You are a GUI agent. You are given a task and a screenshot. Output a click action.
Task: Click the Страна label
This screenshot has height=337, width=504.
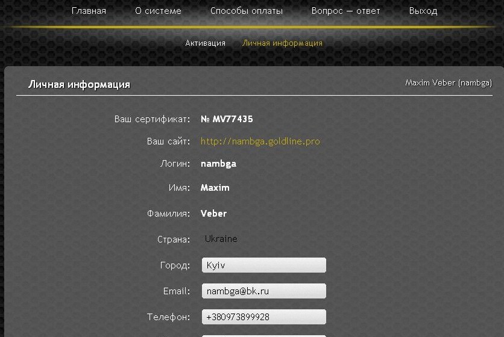tap(174, 240)
